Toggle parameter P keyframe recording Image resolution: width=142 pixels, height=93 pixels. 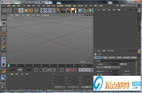92,70
